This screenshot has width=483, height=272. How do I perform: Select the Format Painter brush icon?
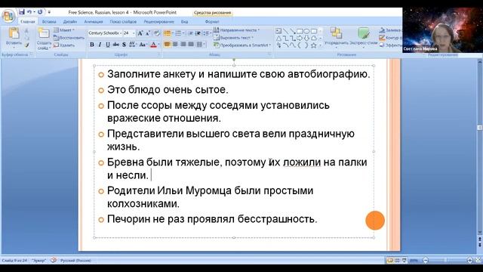tap(27, 45)
